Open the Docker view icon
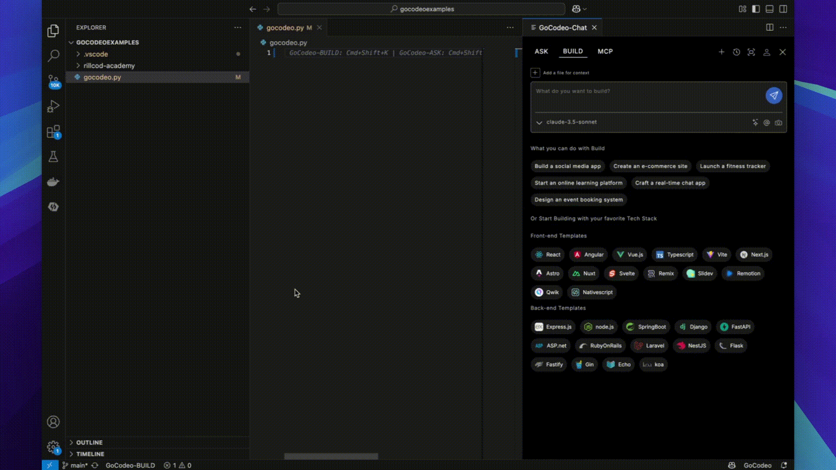The image size is (836, 470). [x=53, y=182]
